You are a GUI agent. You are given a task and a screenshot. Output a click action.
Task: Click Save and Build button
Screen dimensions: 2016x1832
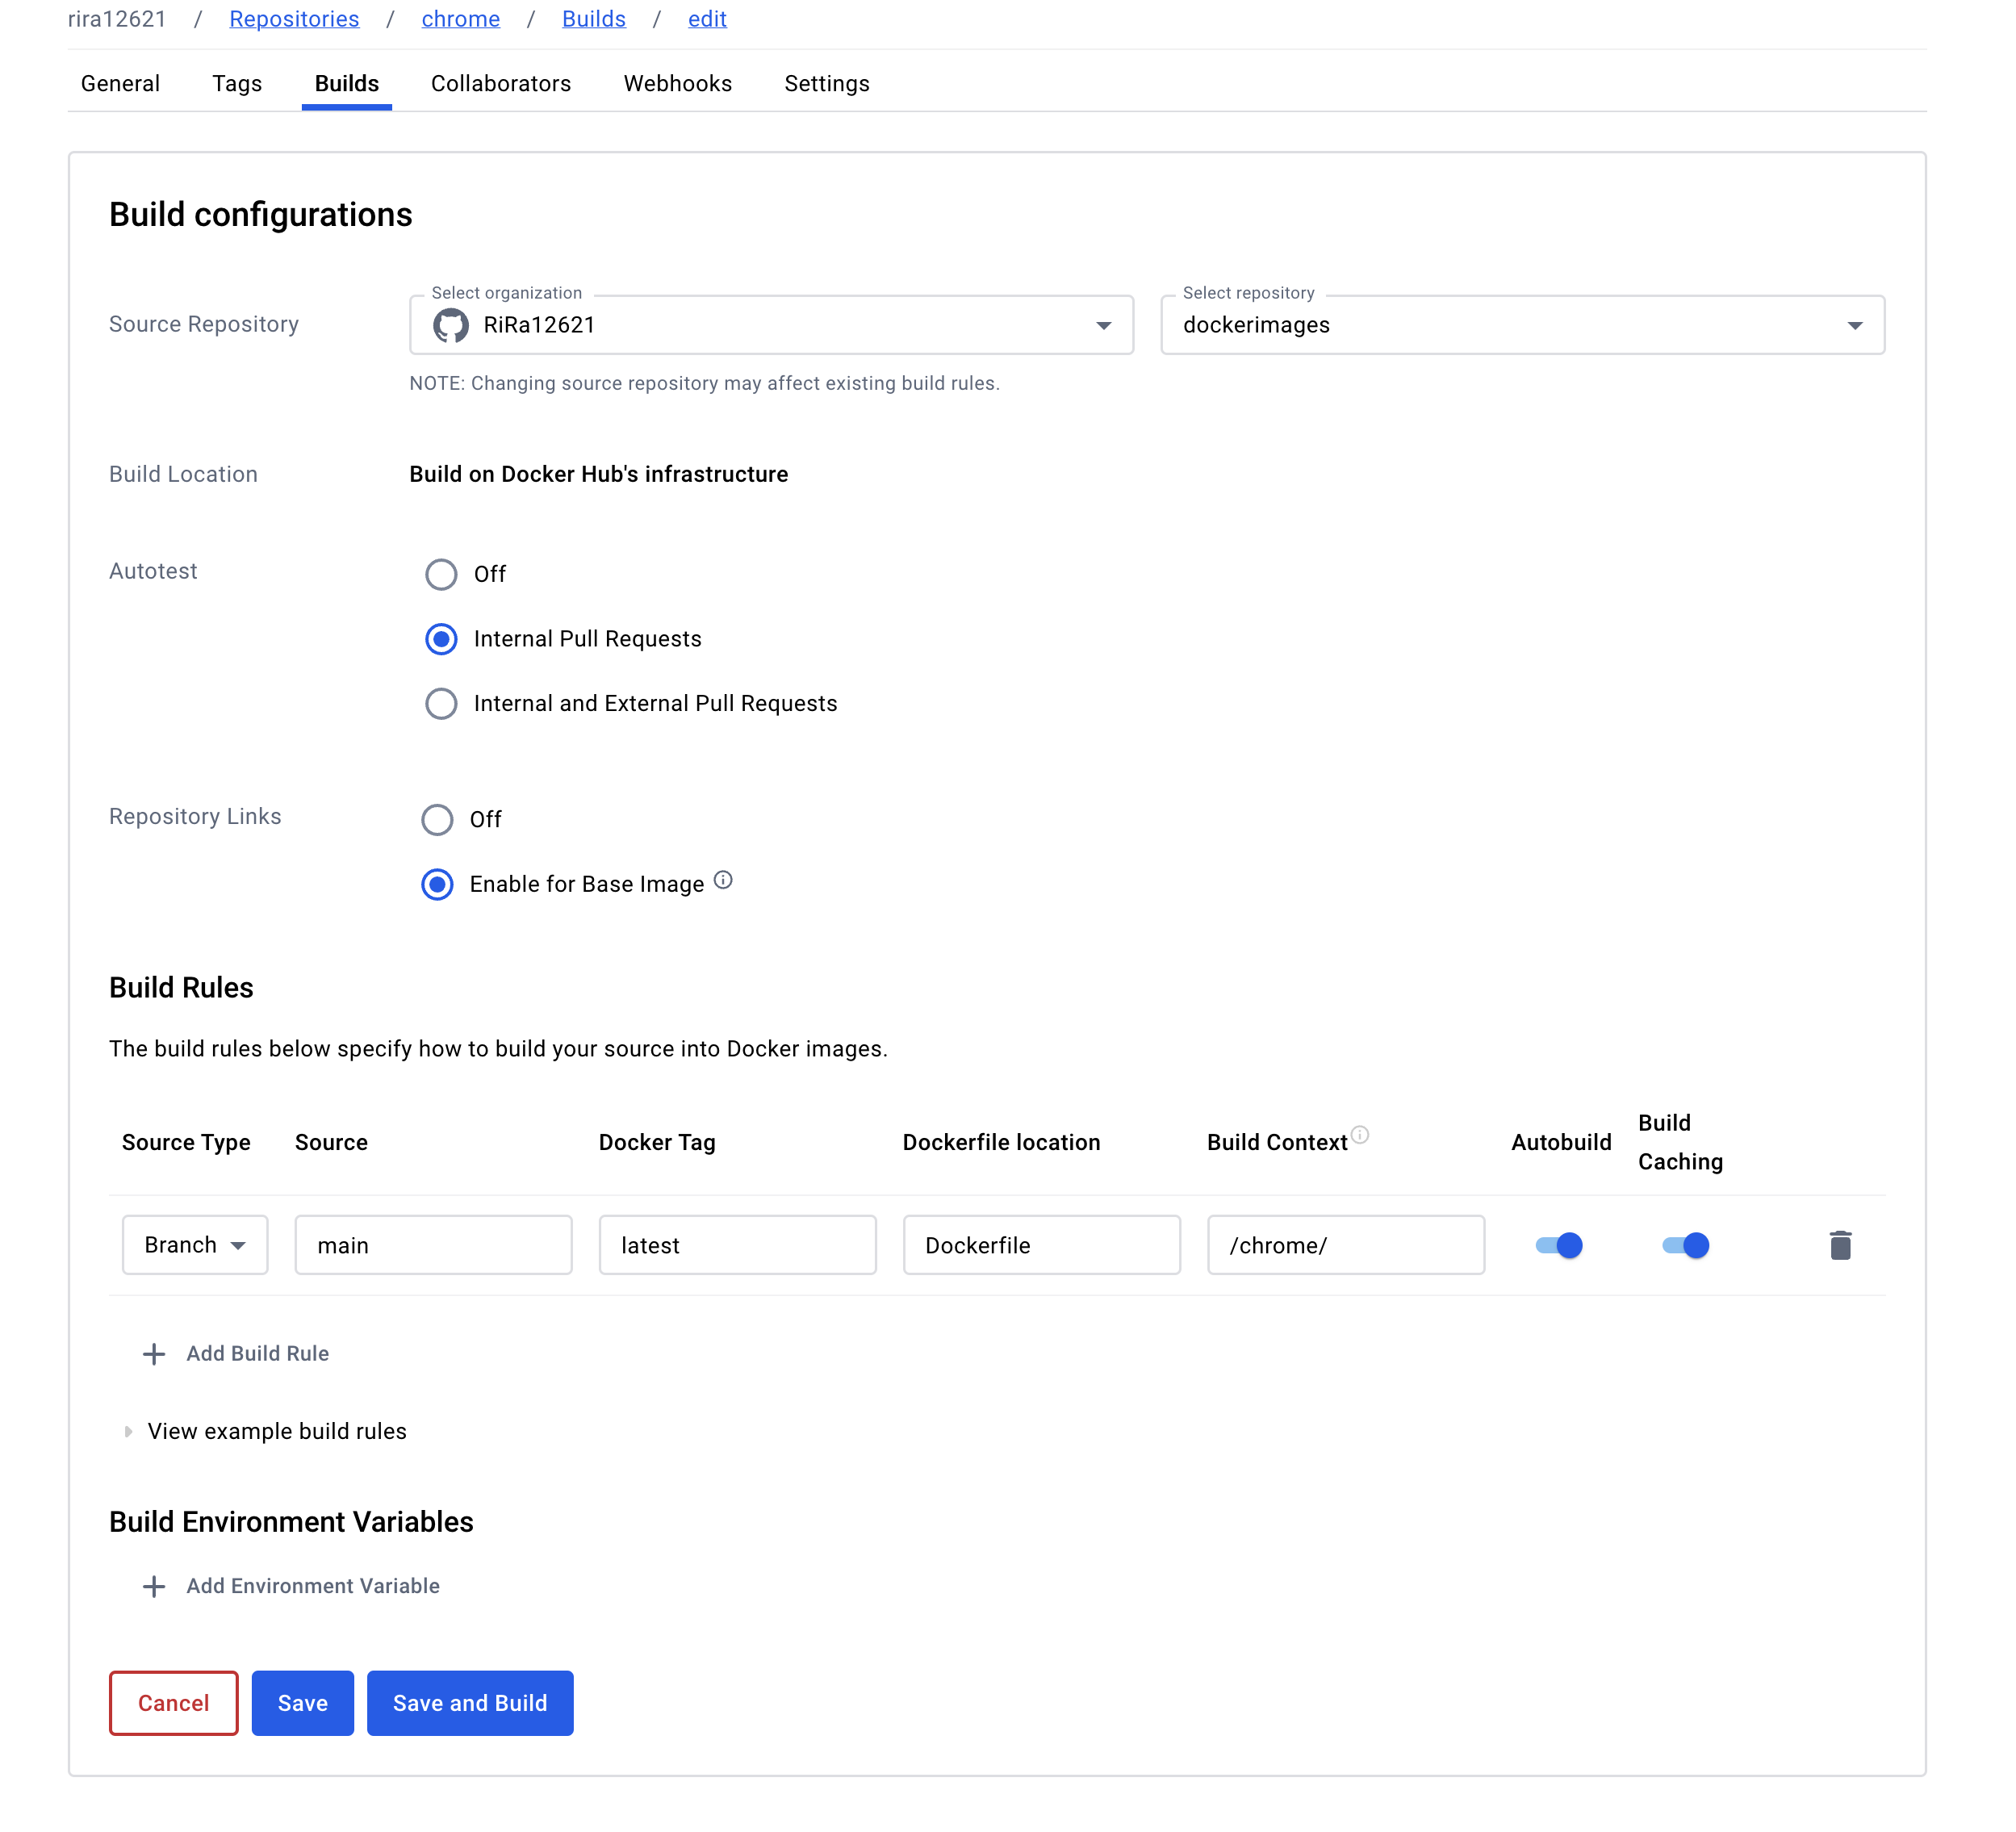470,1703
